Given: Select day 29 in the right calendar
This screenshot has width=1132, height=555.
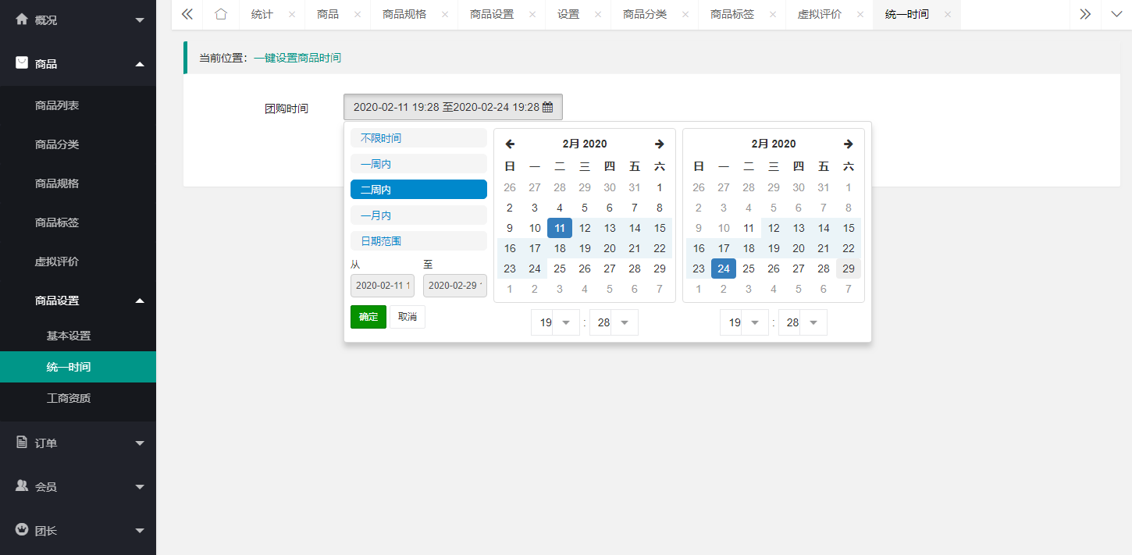Looking at the screenshot, I should tap(849, 269).
